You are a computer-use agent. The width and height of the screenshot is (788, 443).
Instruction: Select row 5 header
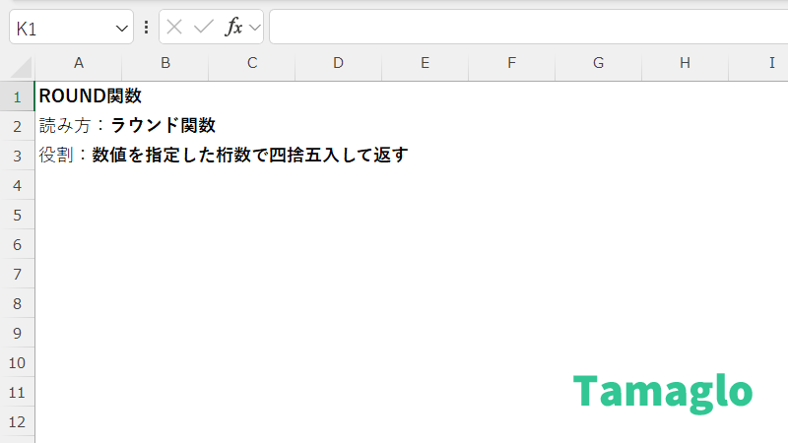tap(17, 215)
